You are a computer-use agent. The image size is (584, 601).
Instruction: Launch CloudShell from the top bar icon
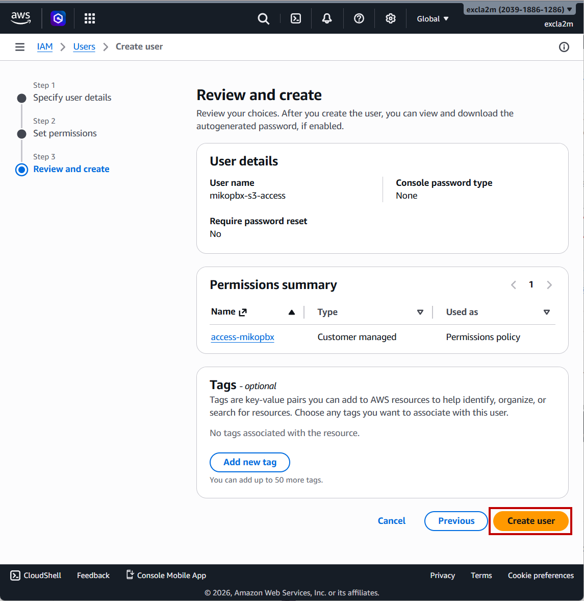click(296, 19)
